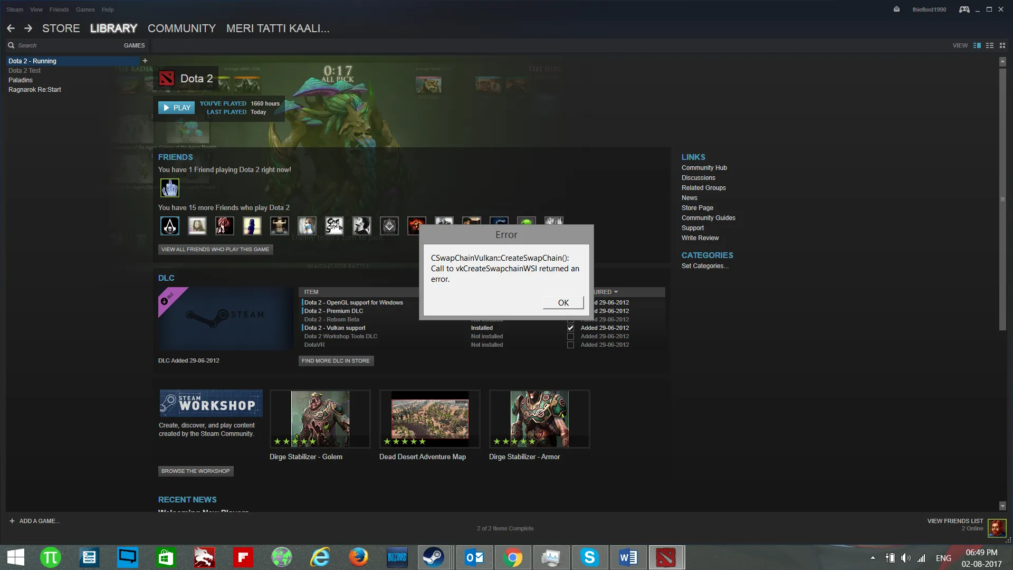
Task: Open the Steam menu
Action: point(15,9)
